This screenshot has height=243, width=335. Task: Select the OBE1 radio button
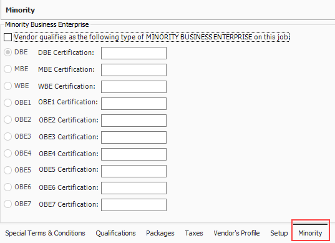(x=7, y=103)
